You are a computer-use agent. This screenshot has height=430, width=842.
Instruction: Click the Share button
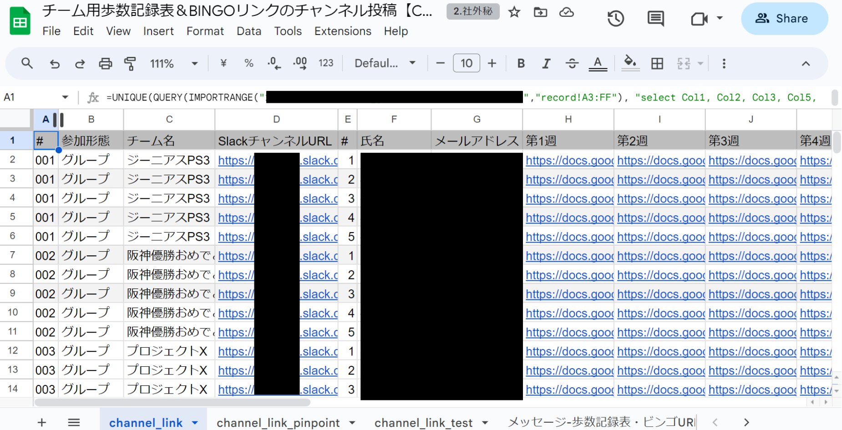pos(784,18)
